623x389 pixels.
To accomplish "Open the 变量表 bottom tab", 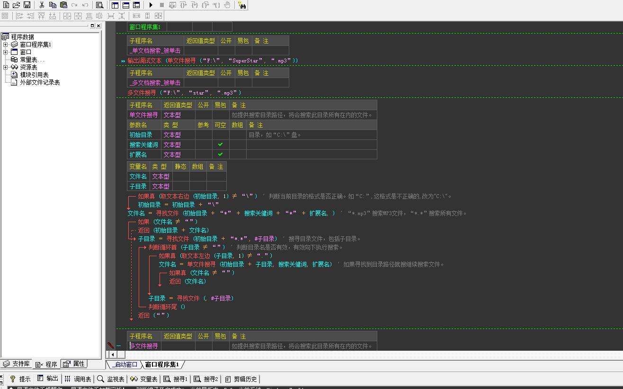I will coord(144,379).
